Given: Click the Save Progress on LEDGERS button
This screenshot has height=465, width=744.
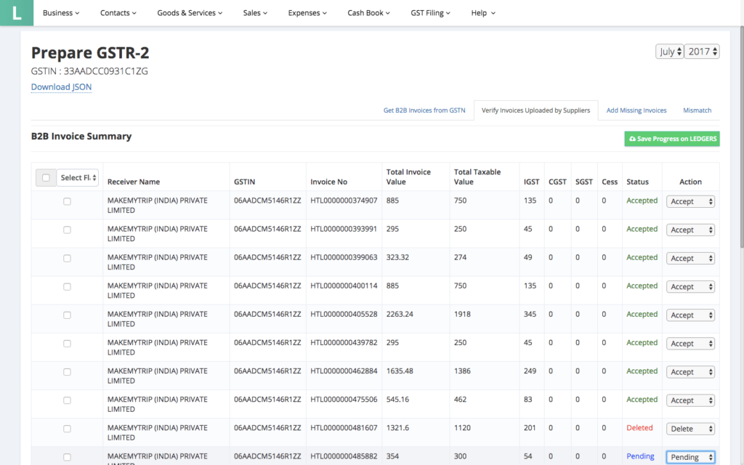Looking at the screenshot, I should click(671, 139).
